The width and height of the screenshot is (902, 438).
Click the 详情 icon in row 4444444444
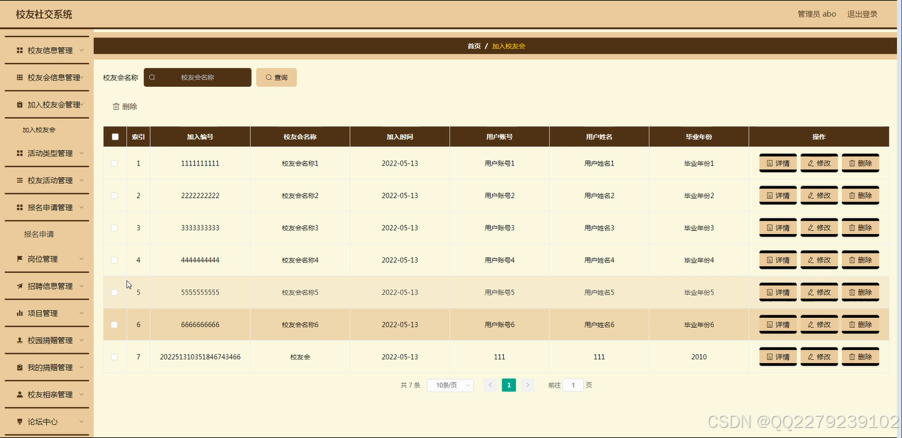(x=770, y=260)
